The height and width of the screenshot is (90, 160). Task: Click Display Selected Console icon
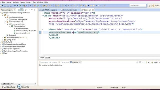point(140,62)
